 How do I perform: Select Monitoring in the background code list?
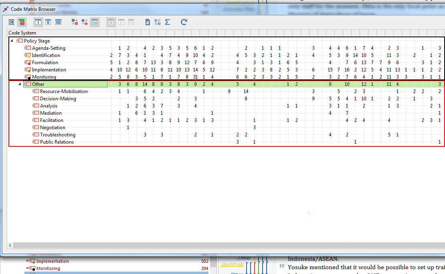[x=48, y=268]
